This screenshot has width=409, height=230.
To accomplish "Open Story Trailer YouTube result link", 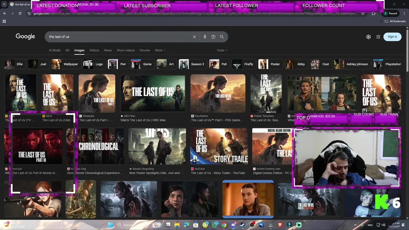I will [218, 173].
